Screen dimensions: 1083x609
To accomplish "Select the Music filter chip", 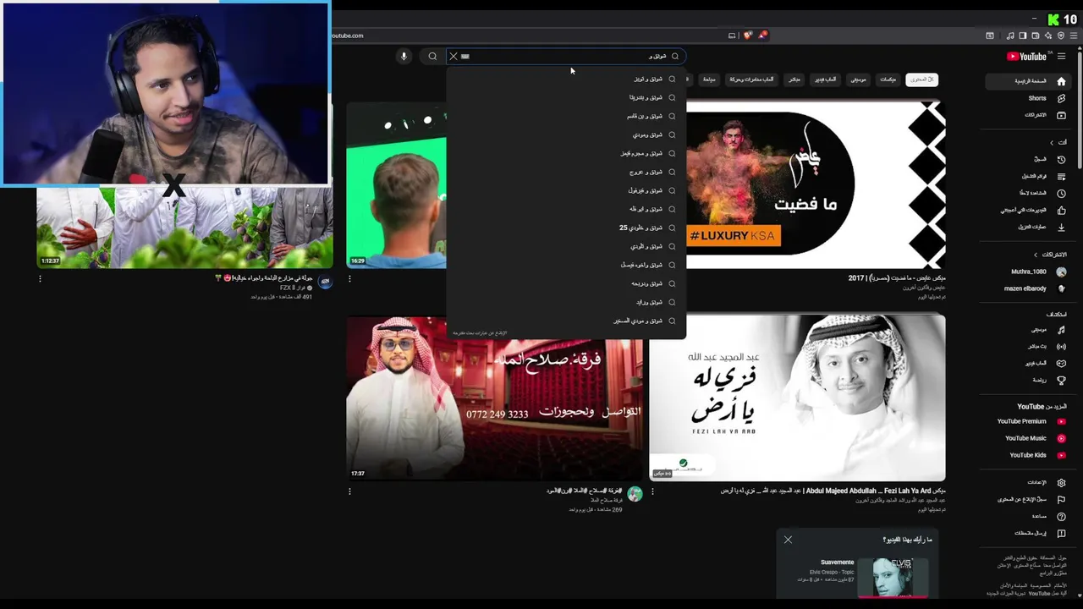I will [858, 80].
